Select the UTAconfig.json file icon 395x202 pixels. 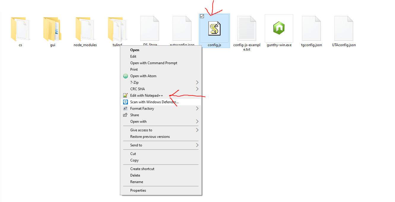pos(344,28)
